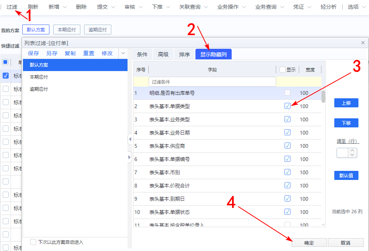369x251 pixels.
Task: Expand the scheme actions chevron next to 修改
Action: [x=123, y=54]
